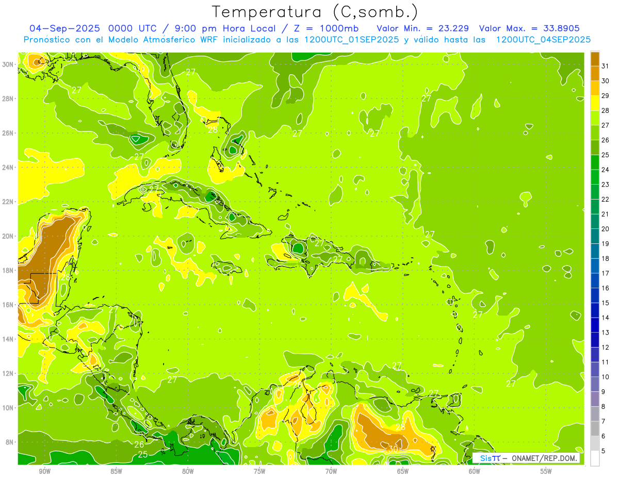Image resolution: width=619 pixels, height=478 pixels.
Task: Click the colorbar label '19'
Action: tap(606, 243)
